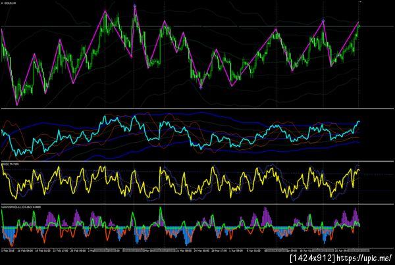Click the small arrow before GOLD label
Image resolution: width=395 pixels, height=265 pixels.
pos(2,3)
